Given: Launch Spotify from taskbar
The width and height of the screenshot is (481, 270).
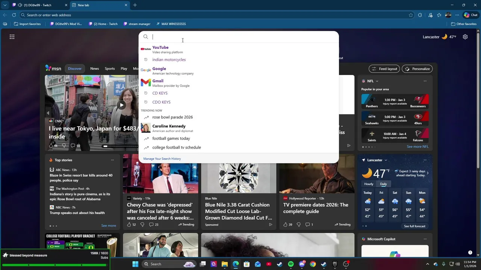Looking at the screenshot, I should click(x=290, y=264).
